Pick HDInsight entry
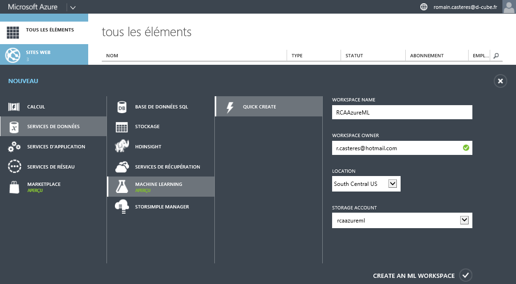Screen dimensions: 516x284 (x=161, y=146)
